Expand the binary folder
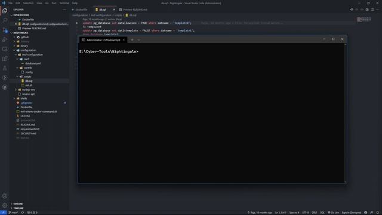This screenshot has width=382, height=215. tap(24, 46)
